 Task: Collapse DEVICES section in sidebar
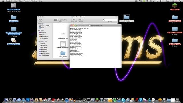tap(38, 24)
